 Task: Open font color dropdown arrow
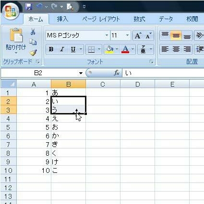coord(132,49)
